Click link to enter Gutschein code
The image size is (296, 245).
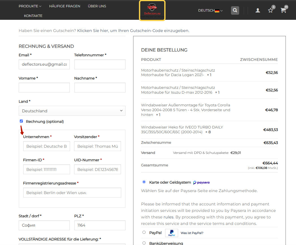coord(133,31)
